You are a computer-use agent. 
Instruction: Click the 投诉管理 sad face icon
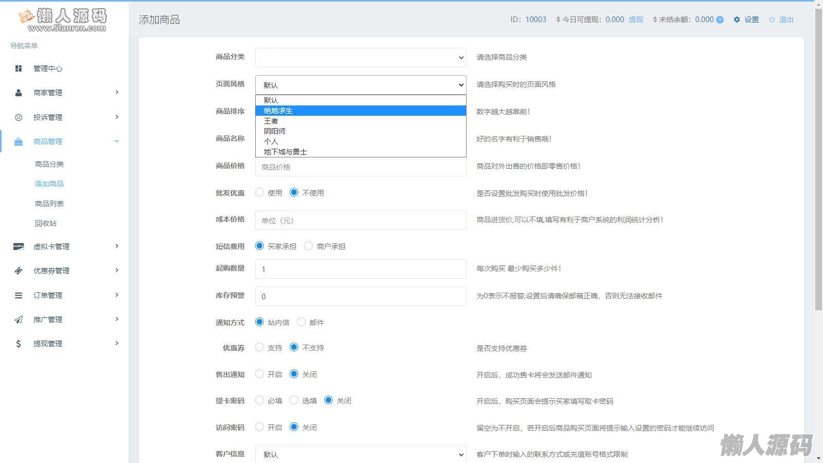pyautogui.click(x=19, y=117)
